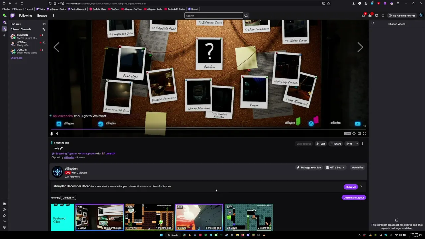Open the notifications inbox icon
Viewport: 425px width, 239px height.
[x=370, y=16]
